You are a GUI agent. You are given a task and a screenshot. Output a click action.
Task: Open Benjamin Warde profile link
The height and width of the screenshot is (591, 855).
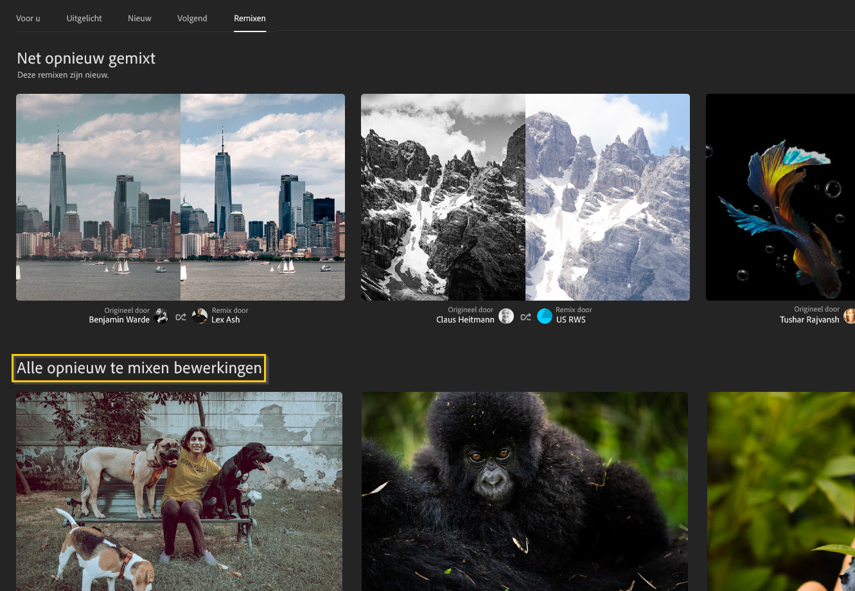(x=119, y=319)
